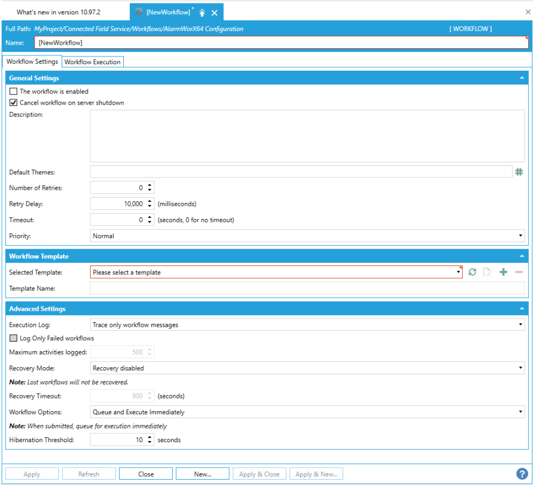Image resolution: width=533 pixels, height=485 pixels.
Task: Uncheck 'Cancel workflow on server shutdown'
Action: [x=14, y=103]
